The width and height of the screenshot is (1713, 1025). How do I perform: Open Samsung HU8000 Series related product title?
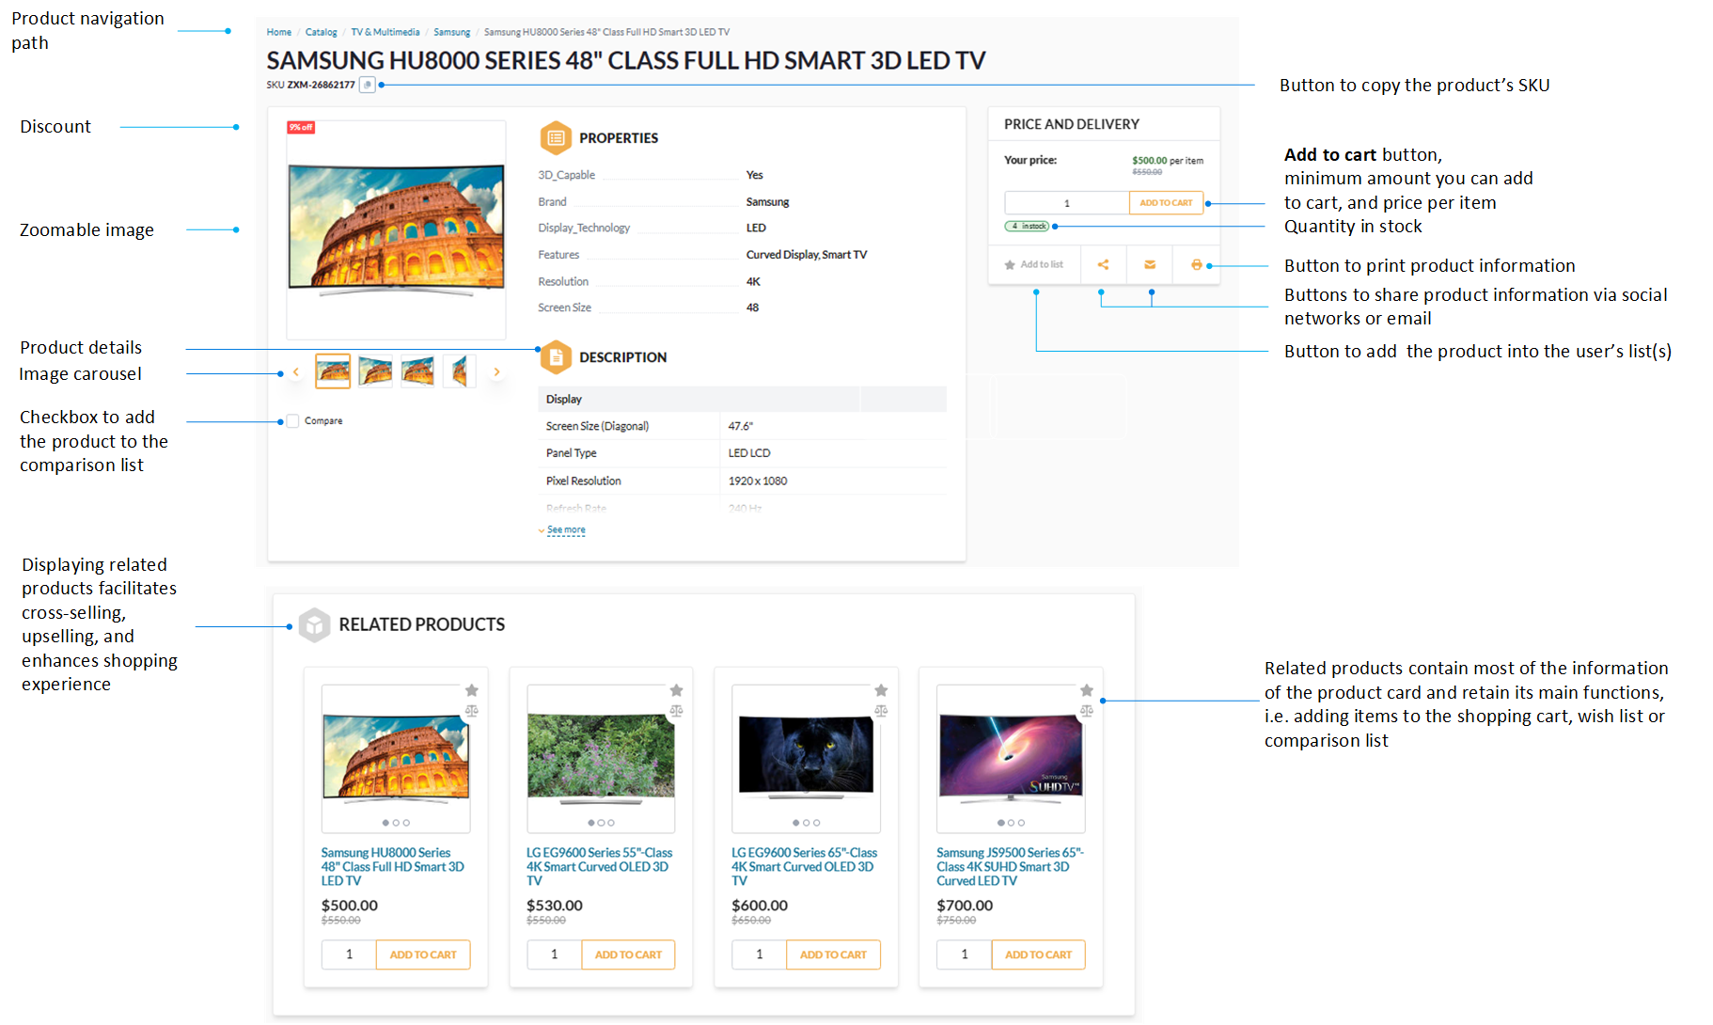pyautogui.click(x=393, y=867)
